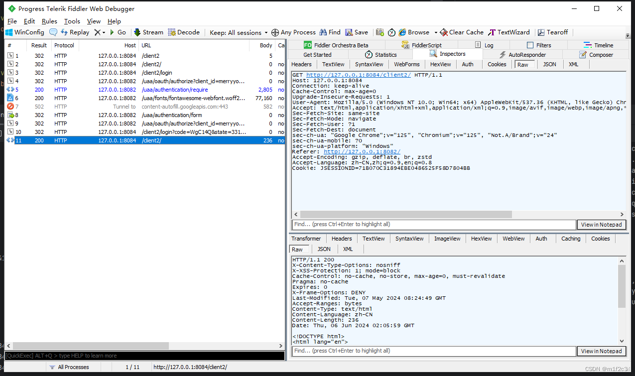Image resolution: width=635 pixels, height=376 pixels.
Task: Open the View menu
Action: coord(94,21)
